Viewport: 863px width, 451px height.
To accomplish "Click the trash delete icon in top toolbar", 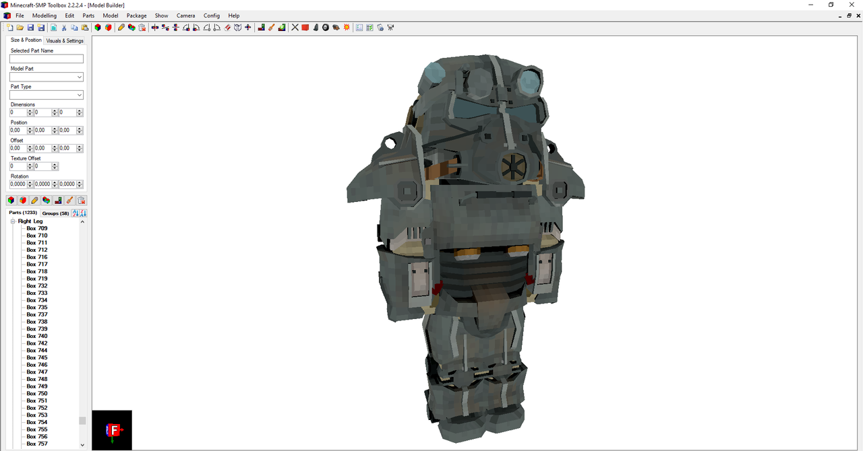I will click(142, 28).
